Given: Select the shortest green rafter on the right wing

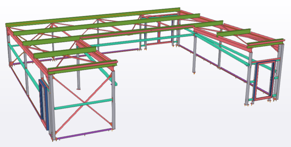Looking at the screenshot, I should [x=234, y=33].
